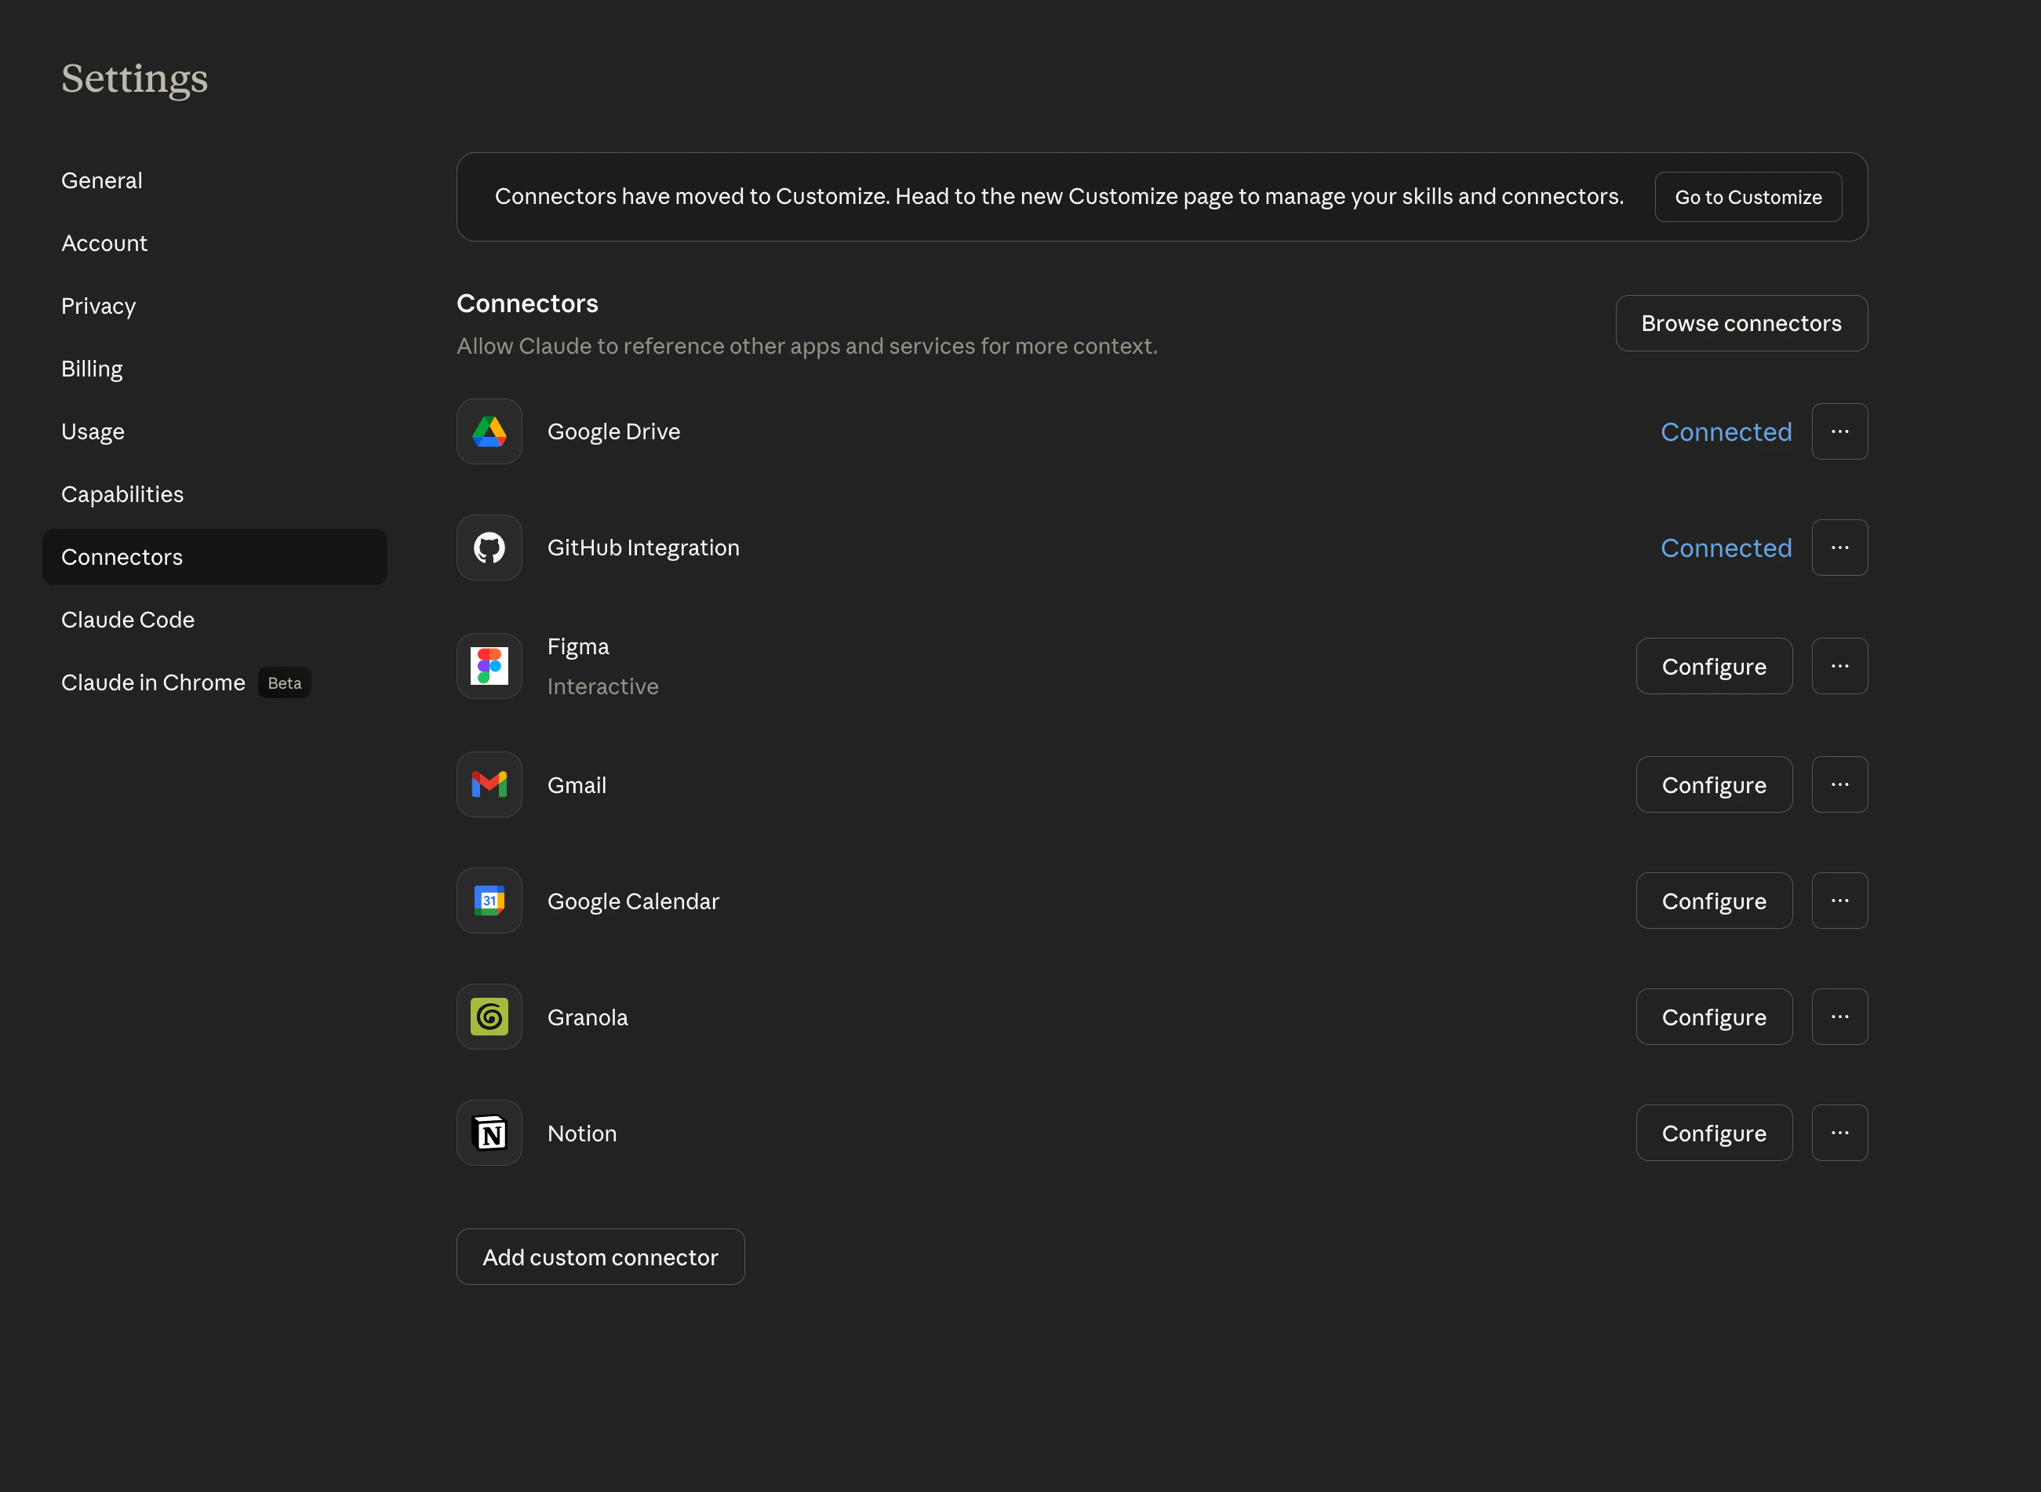Open the Claude in Chrome section

[215, 682]
